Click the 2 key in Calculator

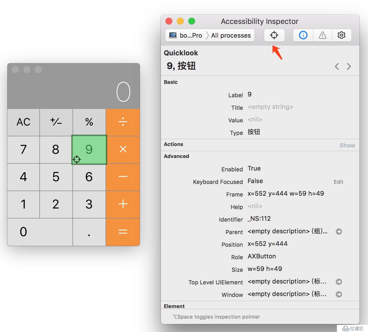coord(56,204)
